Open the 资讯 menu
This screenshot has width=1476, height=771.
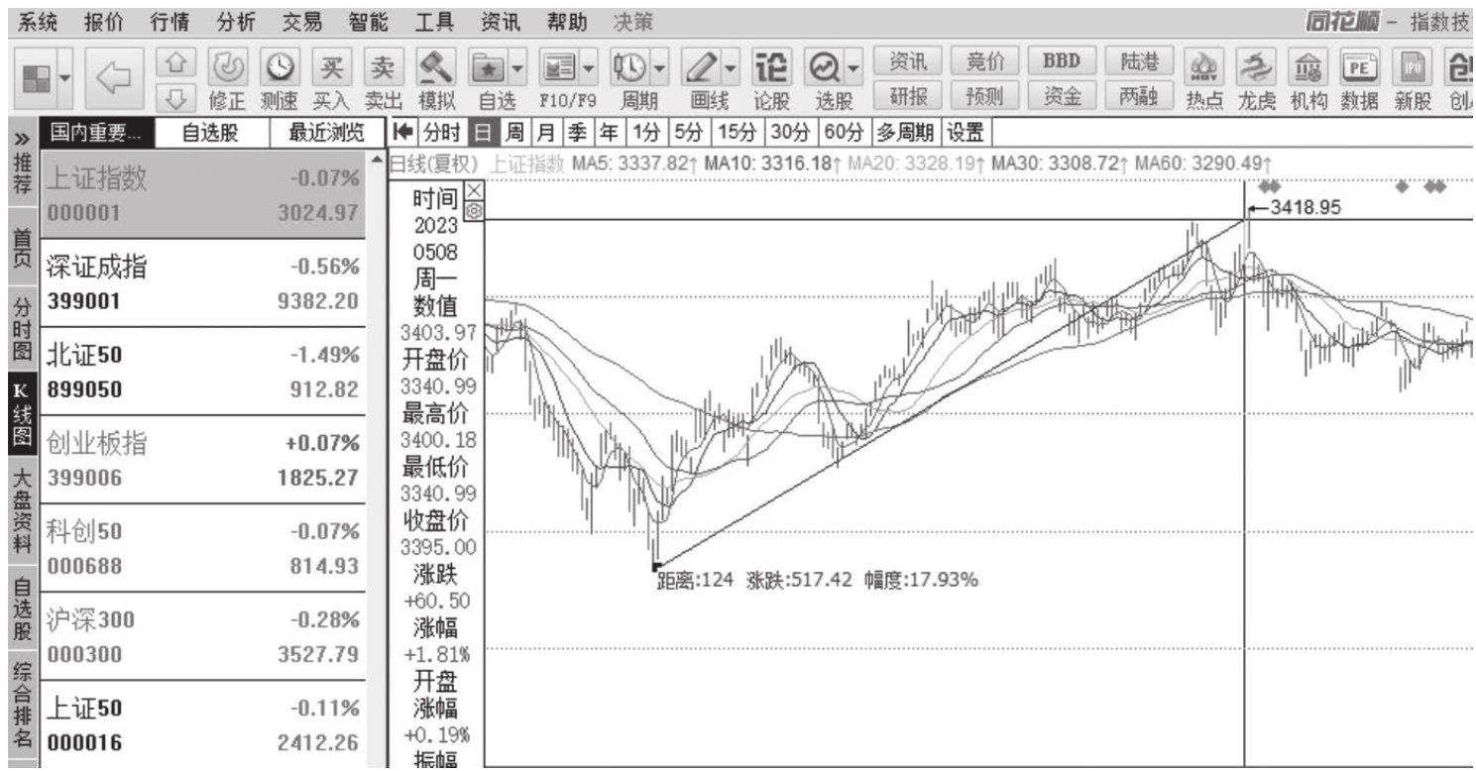(500, 20)
